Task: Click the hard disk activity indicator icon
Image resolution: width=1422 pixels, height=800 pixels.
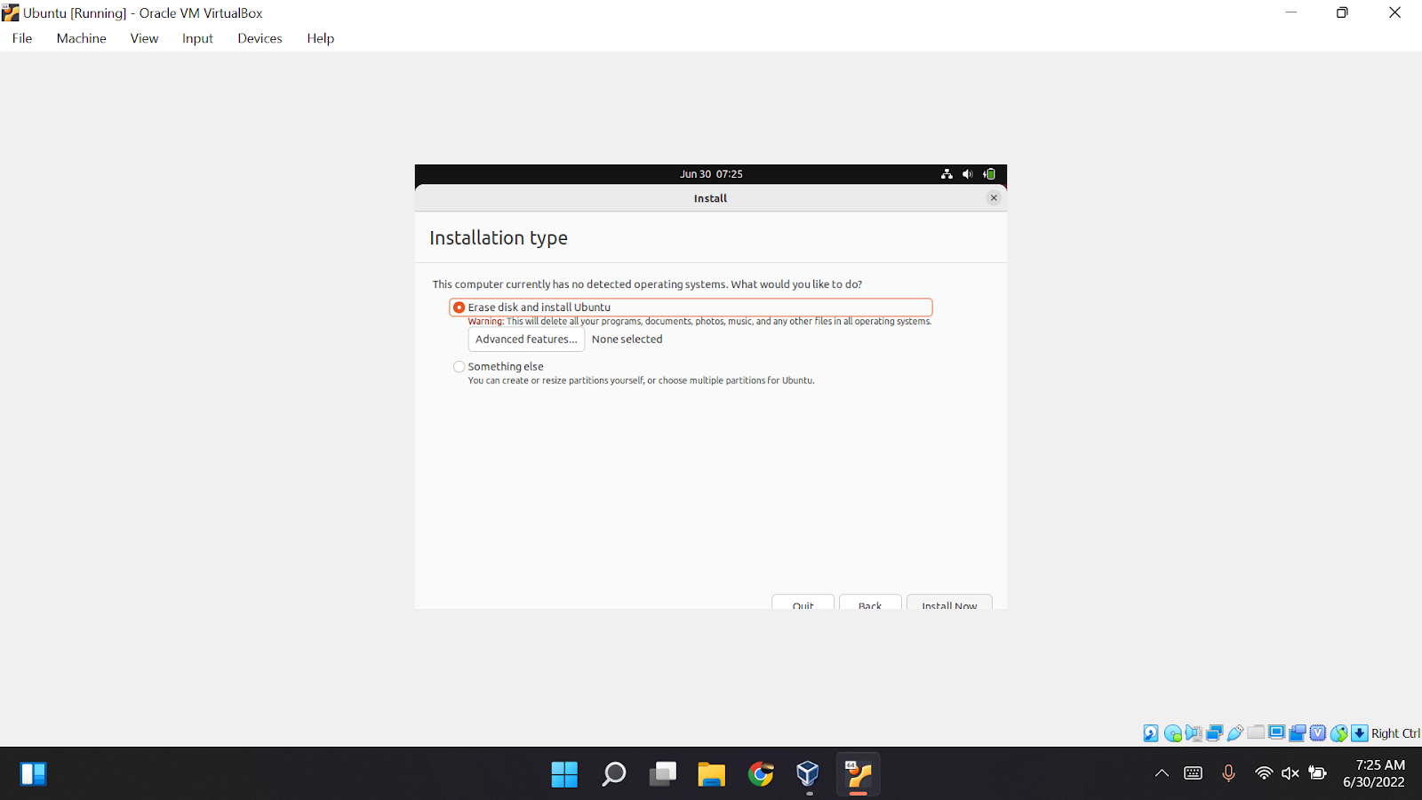Action: pyautogui.click(x=1151, y=733)
